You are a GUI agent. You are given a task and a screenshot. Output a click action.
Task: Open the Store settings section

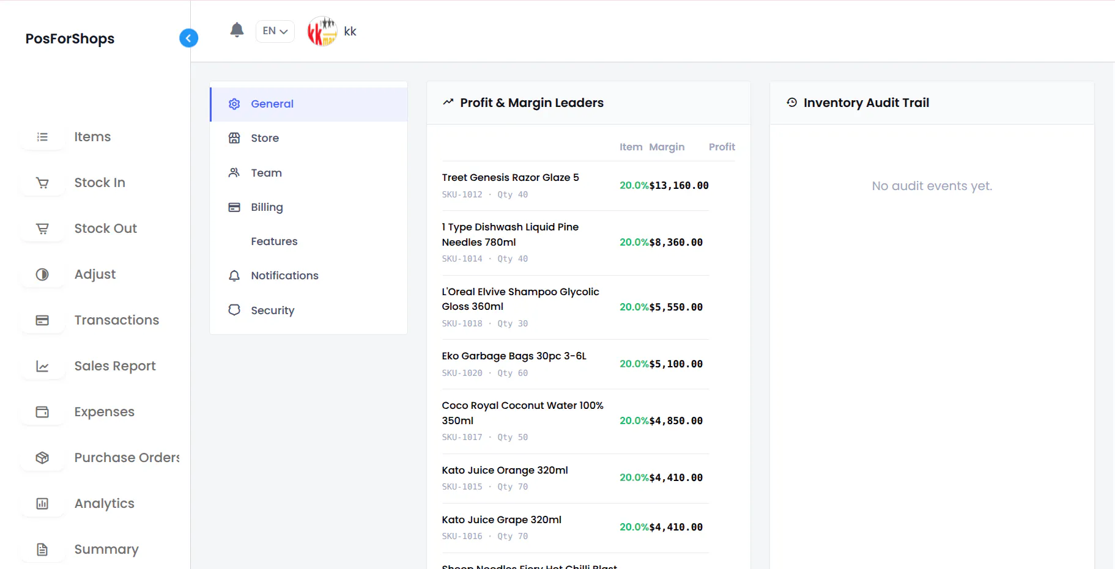(x=309, y=138)
